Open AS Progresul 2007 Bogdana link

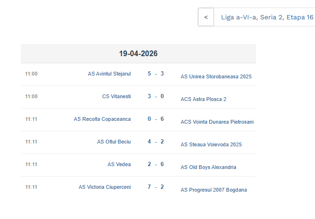(x=213, y=190)
